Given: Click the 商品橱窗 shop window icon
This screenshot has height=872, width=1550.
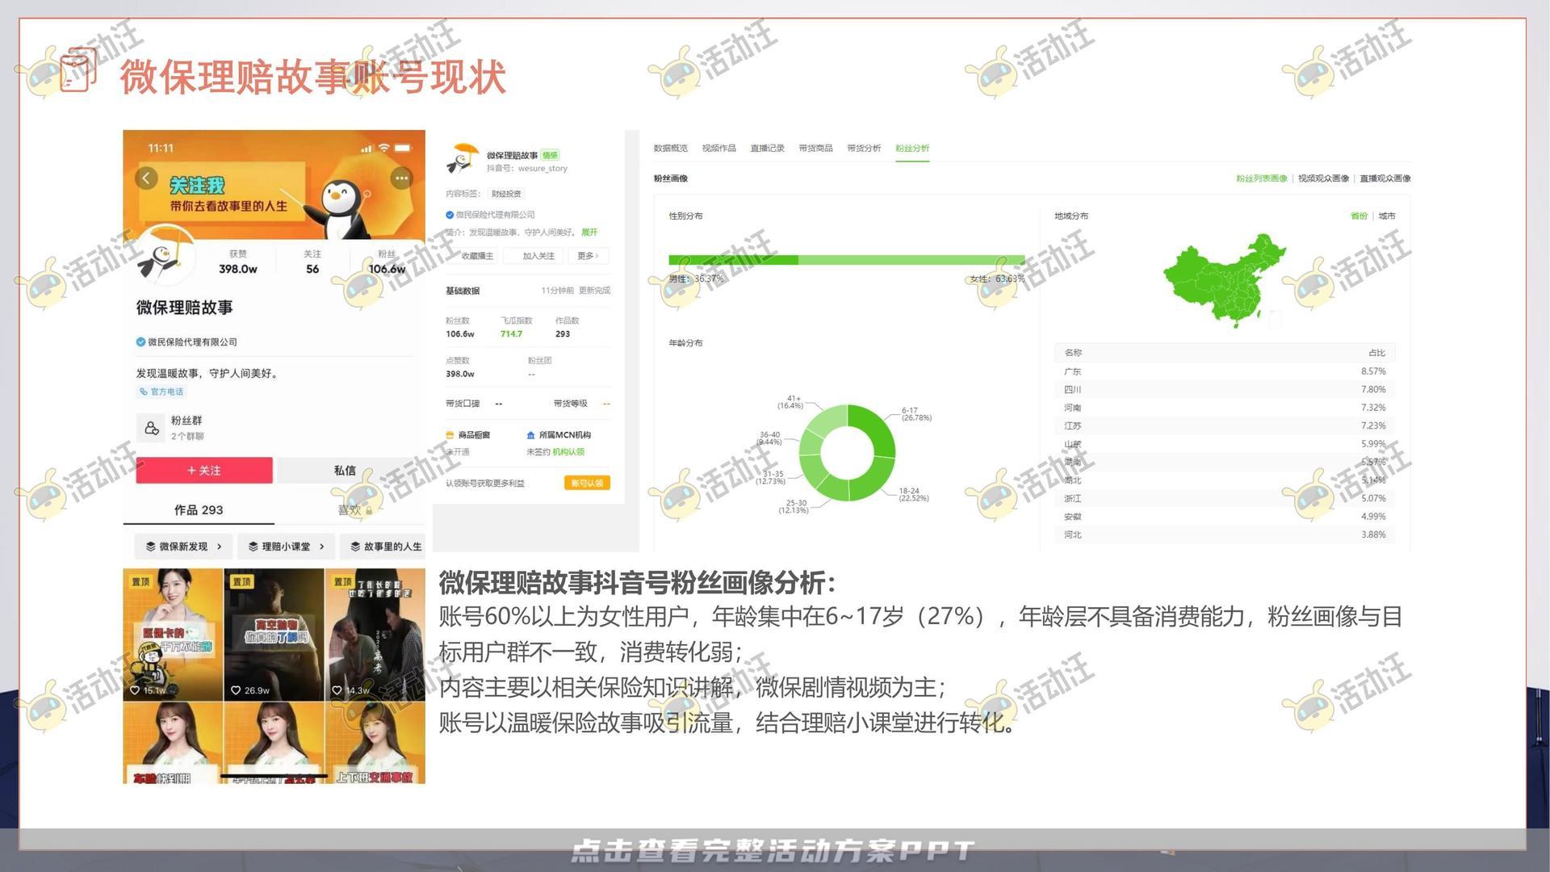Looking at the screenshot, I should pyautogui.click(x=450, y=434).
